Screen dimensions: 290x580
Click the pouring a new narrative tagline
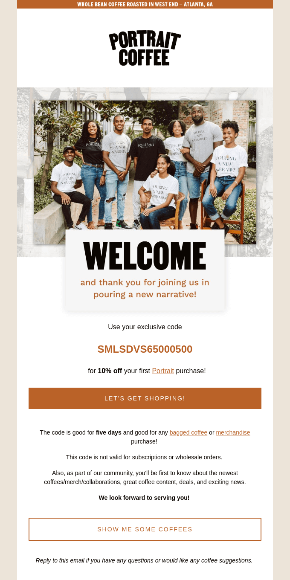coord(145,288)
